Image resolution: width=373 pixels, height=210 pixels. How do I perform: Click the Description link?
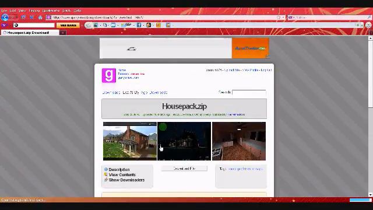119,170
